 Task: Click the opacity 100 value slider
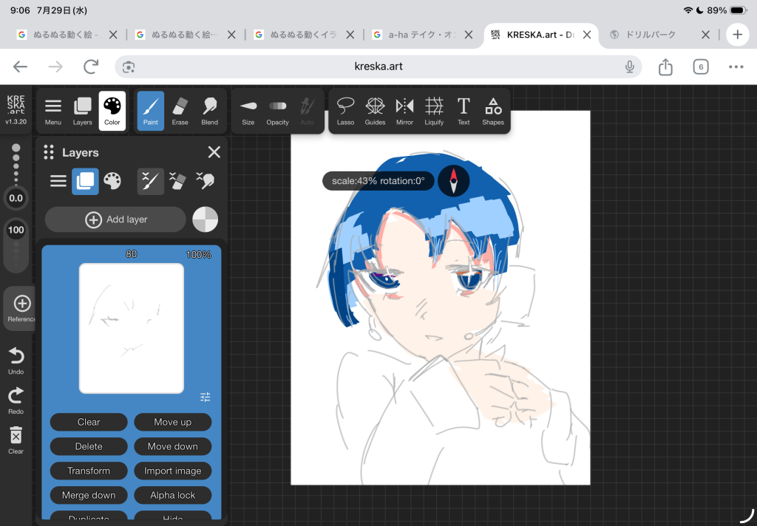tap(16, 230)
